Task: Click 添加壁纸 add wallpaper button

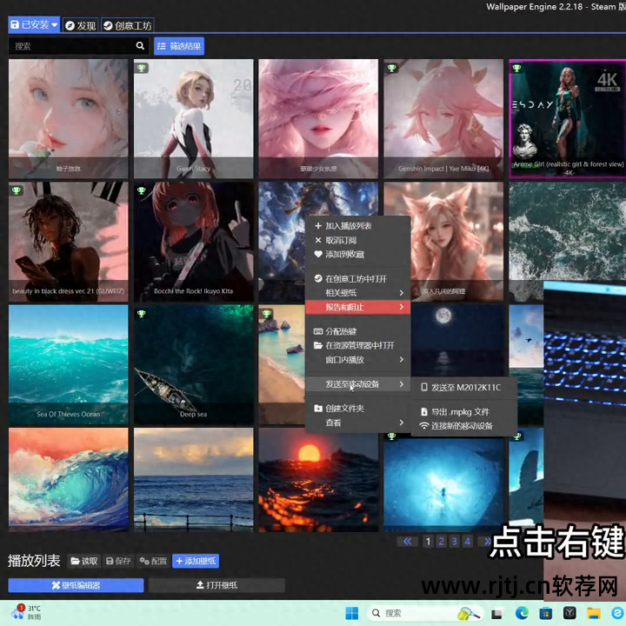Action: [196, 561]
